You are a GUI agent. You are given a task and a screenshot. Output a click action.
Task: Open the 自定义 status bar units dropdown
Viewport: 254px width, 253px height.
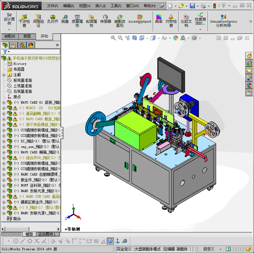coord(220,249)
